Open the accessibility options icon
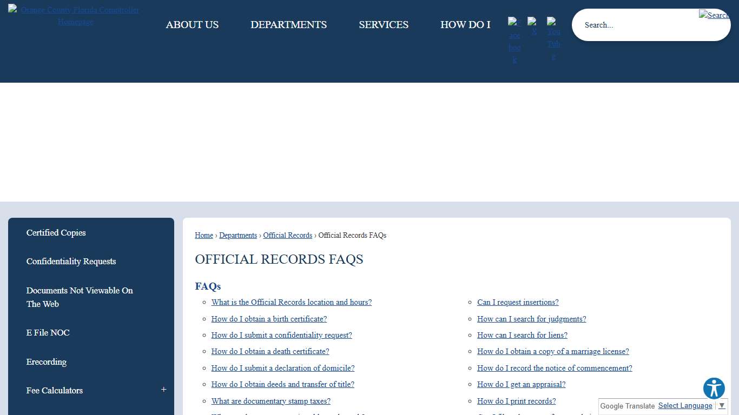 714,389
